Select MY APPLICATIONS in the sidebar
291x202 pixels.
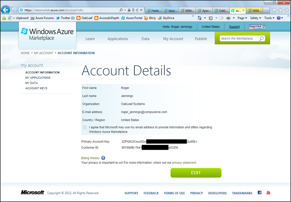pos(38,78)
